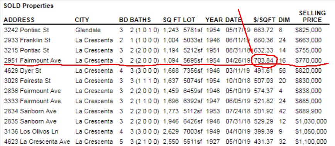Click the 42 days in market value

tap(282, 111)
